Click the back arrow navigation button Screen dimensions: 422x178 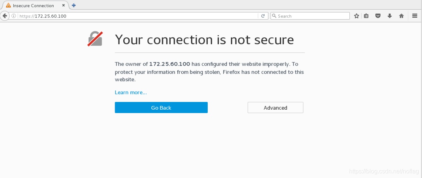point(4,16)
